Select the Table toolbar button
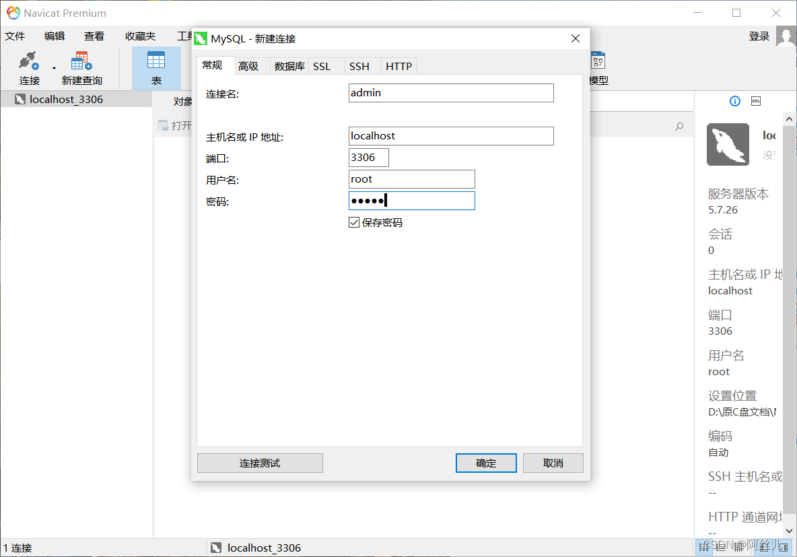 tap(156, 67)
